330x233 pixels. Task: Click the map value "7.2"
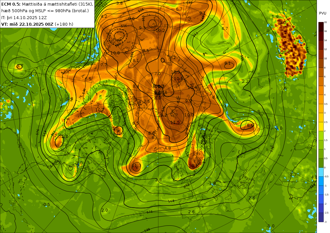[x=173, y=58]
